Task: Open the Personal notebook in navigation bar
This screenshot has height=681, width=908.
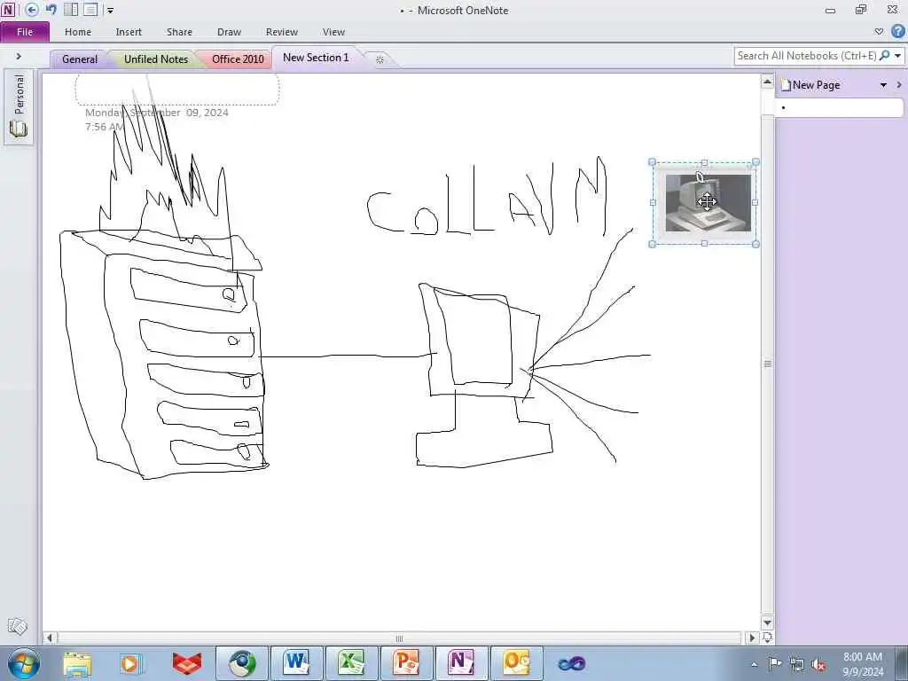Action: (x=19, y=106)
